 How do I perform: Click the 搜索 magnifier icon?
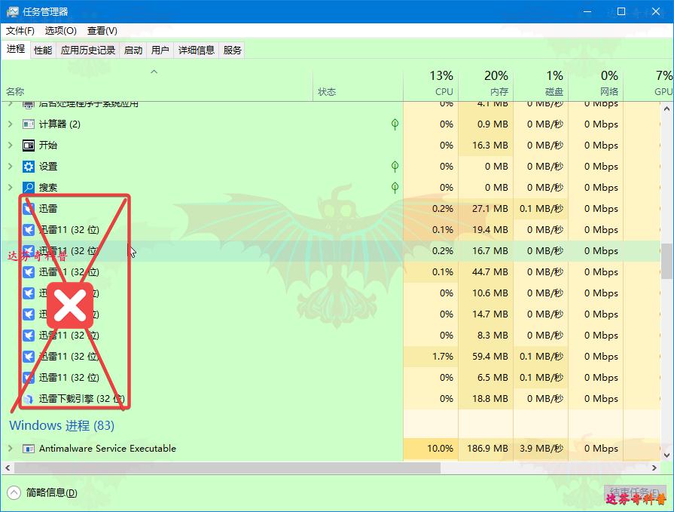point(28,188)
